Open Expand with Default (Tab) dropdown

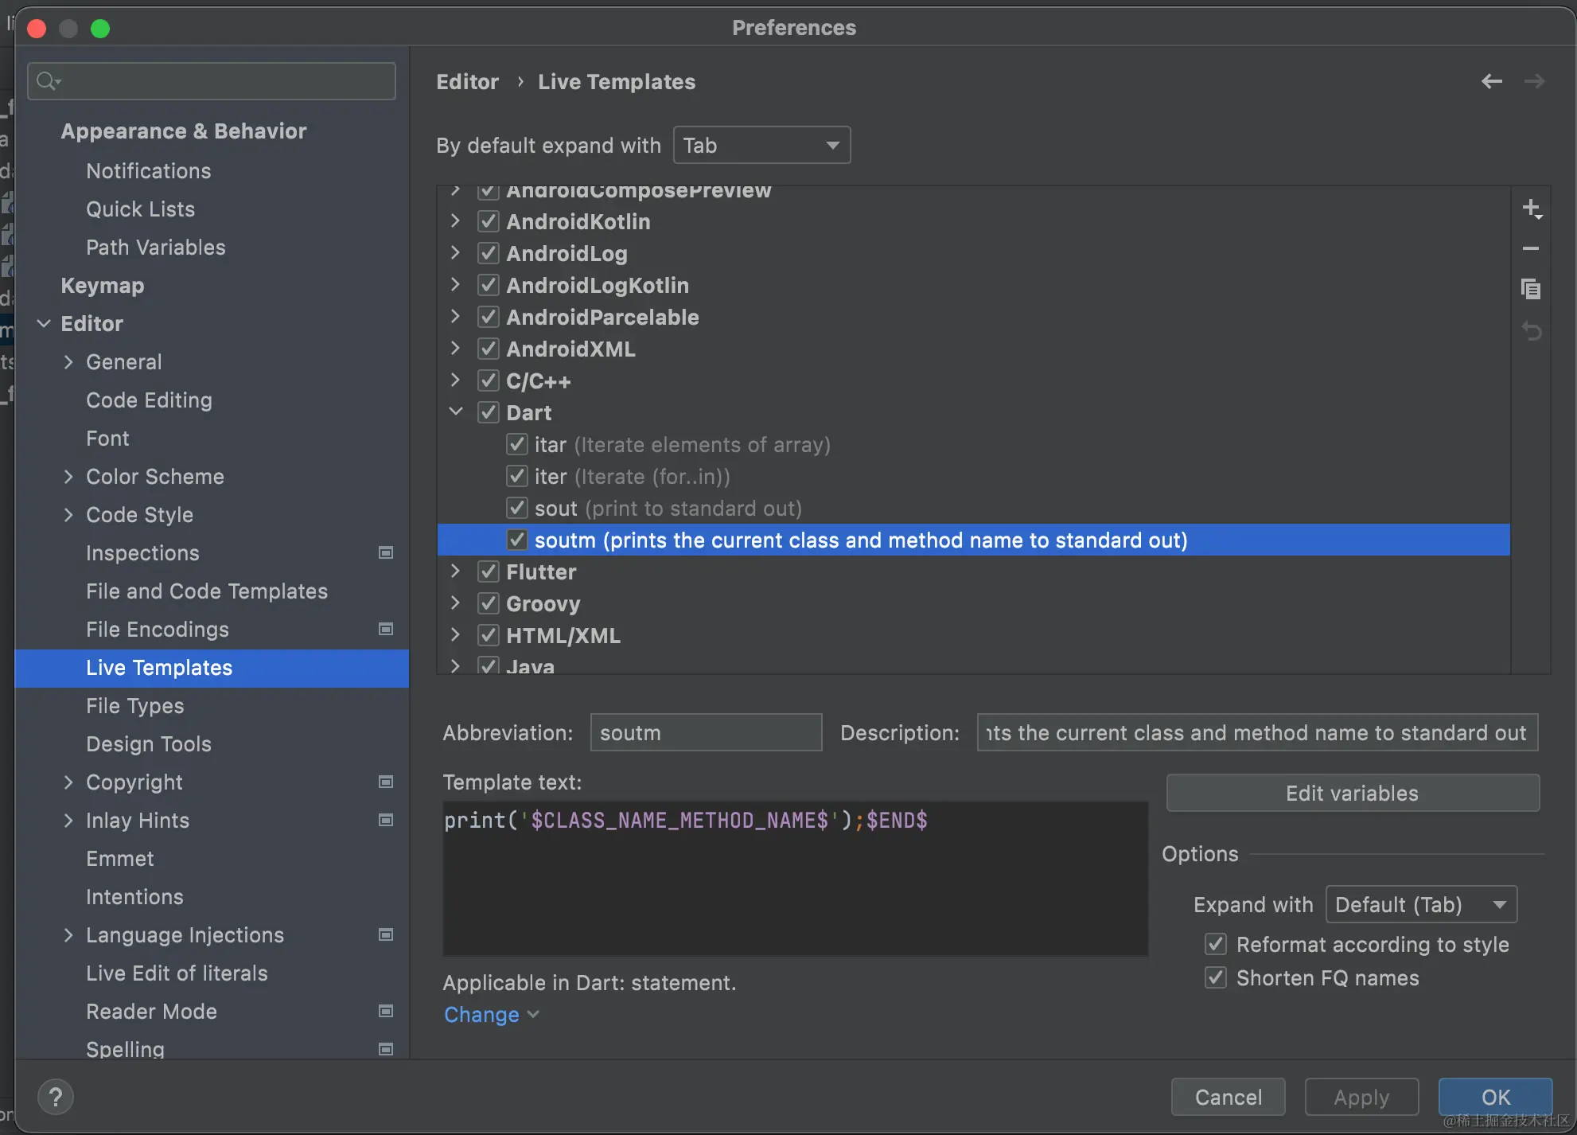click(1421, 905)
